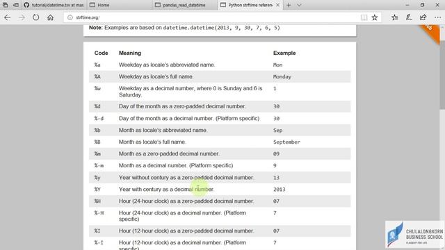Close the Python strftime reference tab
Screen dimensions: 445x250
click(278, 5)
